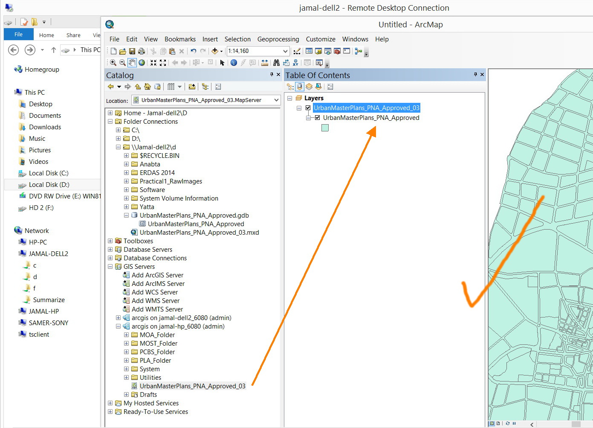Open the Geoprocessing menu
The height and width of the screenshot is (428, 593).
click(x=278, y=39)
